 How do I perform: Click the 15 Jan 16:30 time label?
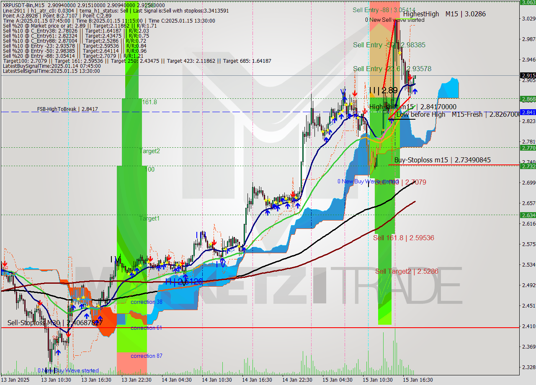[418, 380]
